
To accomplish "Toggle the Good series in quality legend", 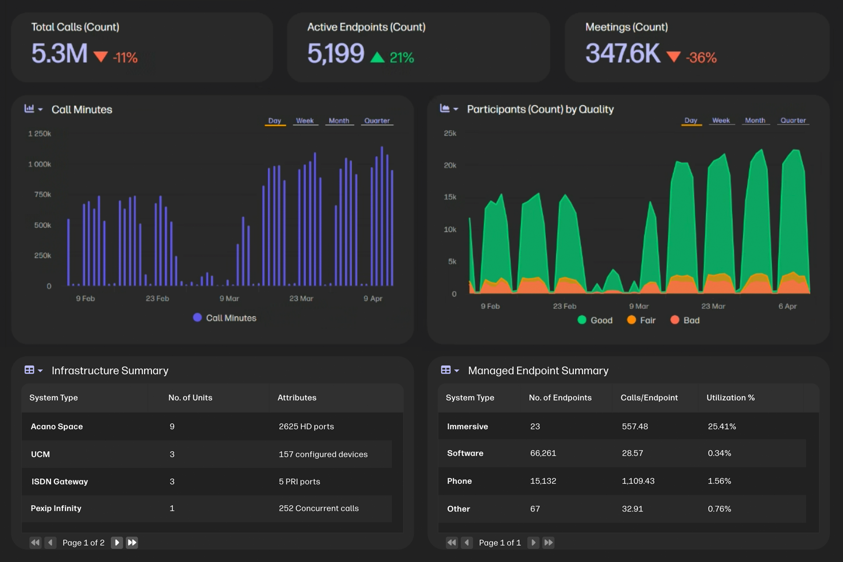I will pos(595,320).
